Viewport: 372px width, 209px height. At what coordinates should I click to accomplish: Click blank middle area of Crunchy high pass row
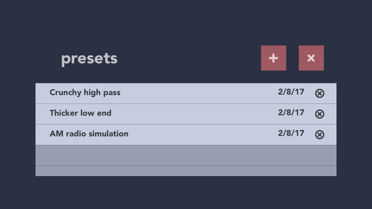coord(199,94)
